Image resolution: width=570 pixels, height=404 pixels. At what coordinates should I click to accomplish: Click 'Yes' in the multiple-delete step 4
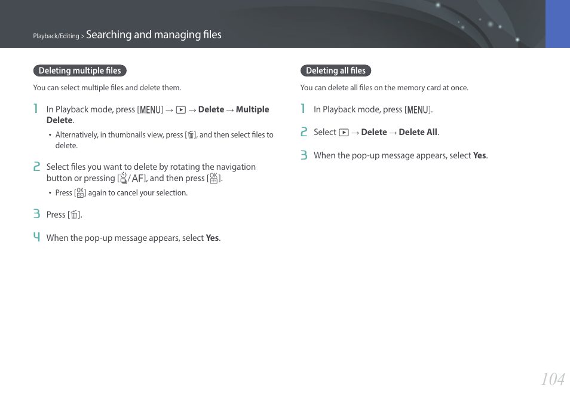click(x=212, y=238)
